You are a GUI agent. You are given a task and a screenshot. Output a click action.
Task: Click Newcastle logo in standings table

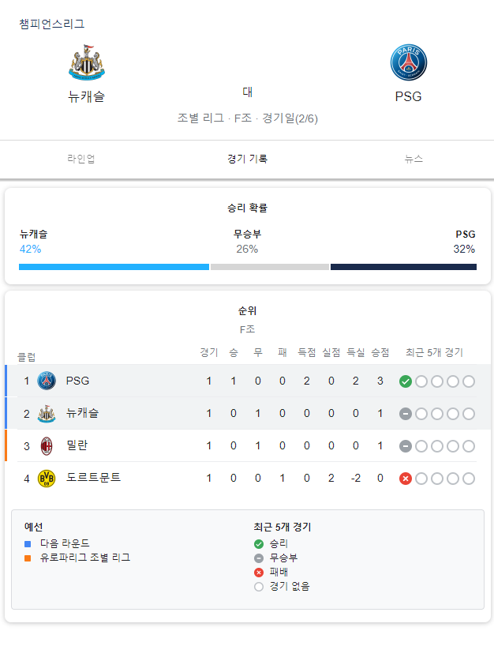[x=47, y=413]
